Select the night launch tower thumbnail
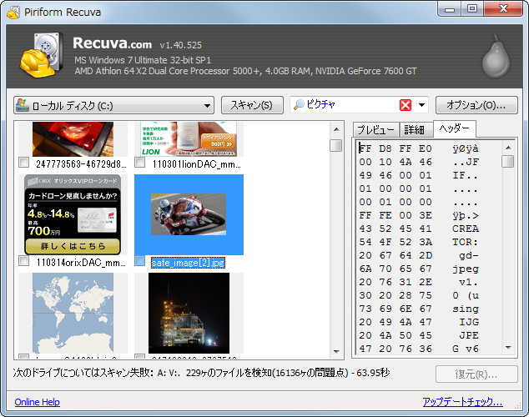This screenshot has height=417, width=529. pos(189,314)
